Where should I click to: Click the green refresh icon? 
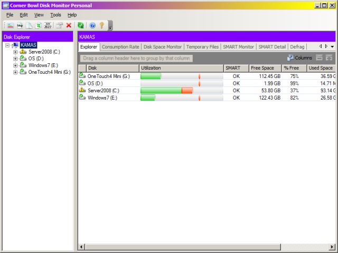81,25
